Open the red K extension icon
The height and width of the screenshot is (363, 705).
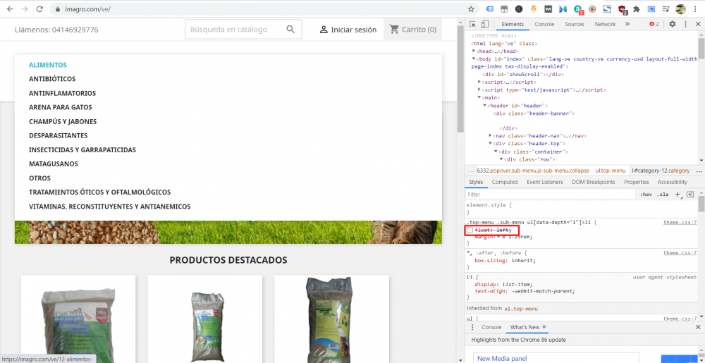[520, 9]
